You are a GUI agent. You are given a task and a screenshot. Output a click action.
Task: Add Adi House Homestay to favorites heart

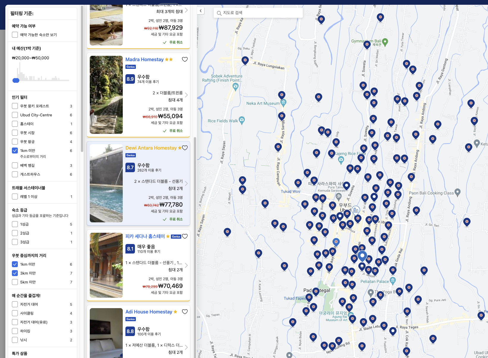click(x=185, y=312)
